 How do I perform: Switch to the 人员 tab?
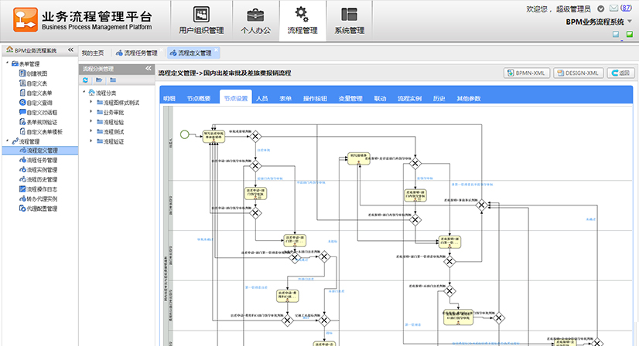click(261, 99)
